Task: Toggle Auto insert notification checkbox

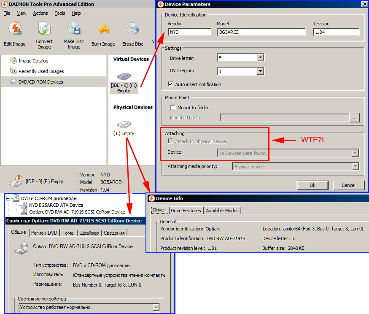Action: pyautogui.click(x=171, y=84)
